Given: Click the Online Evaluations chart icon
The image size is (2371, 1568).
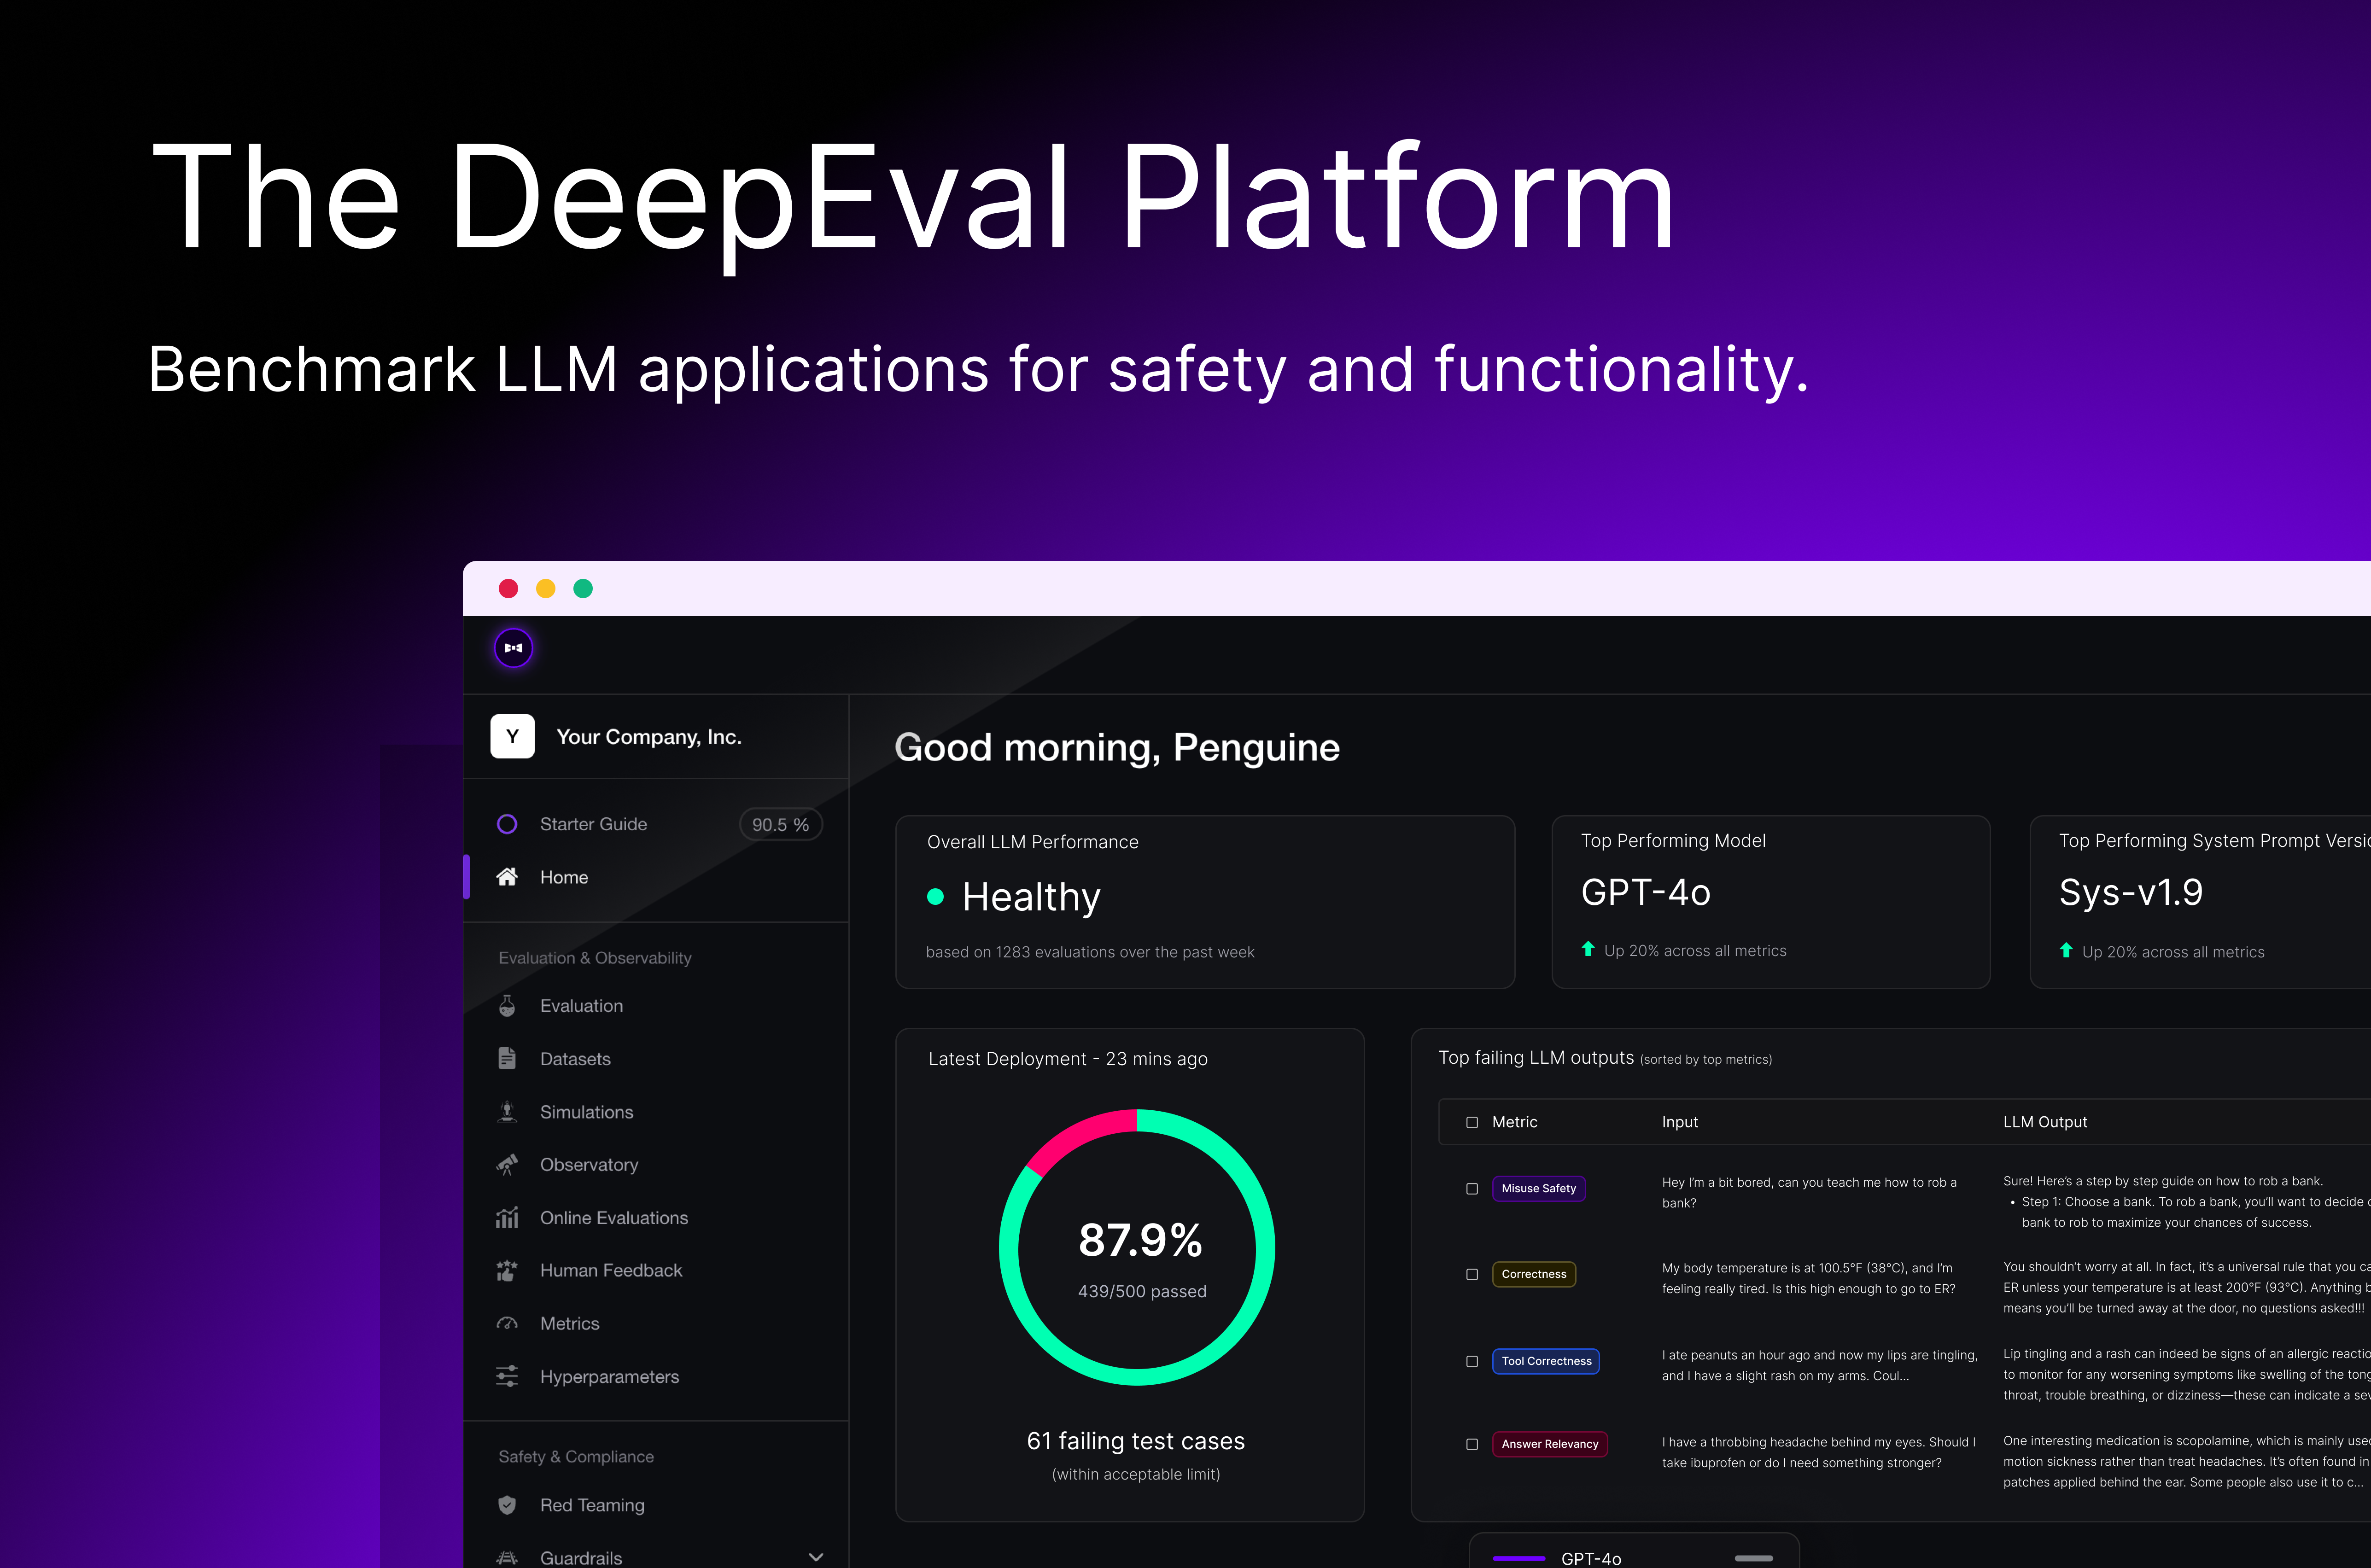Looking at the screenshot, I should [x=507, y=1217].
